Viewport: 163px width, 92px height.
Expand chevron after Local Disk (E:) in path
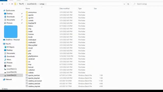tap(38, 4)
